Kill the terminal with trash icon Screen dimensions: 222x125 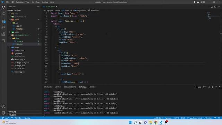(213, 87)
